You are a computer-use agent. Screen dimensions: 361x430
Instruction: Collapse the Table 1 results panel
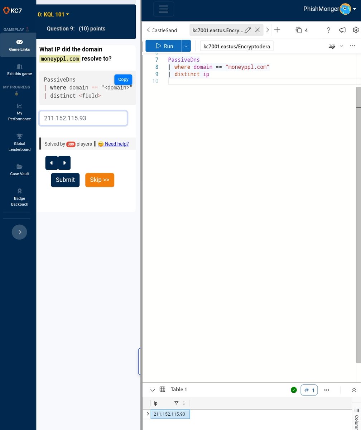(153, 390)
